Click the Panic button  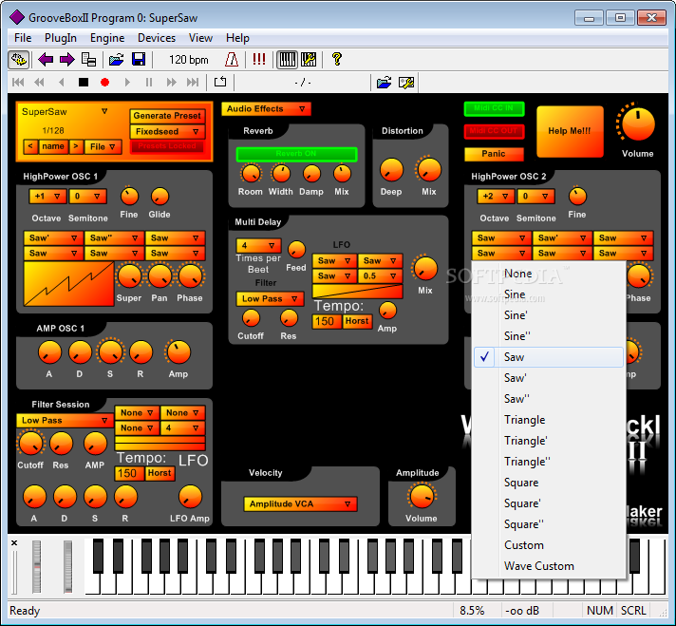[494, 154]
